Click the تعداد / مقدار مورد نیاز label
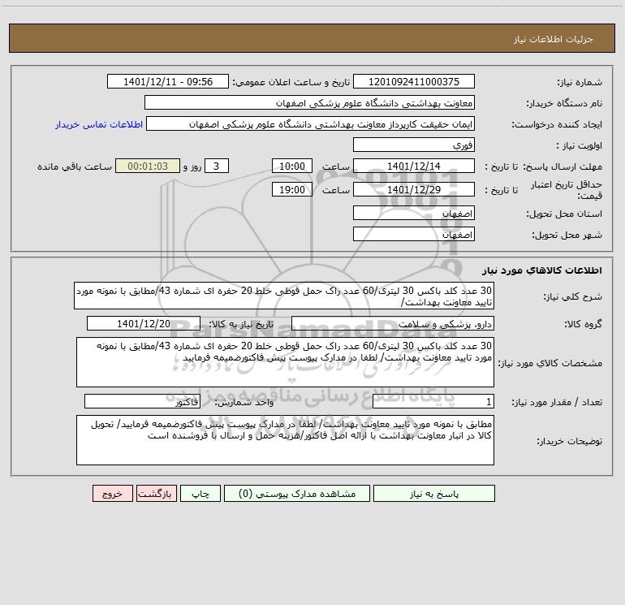 coord(557,403)
